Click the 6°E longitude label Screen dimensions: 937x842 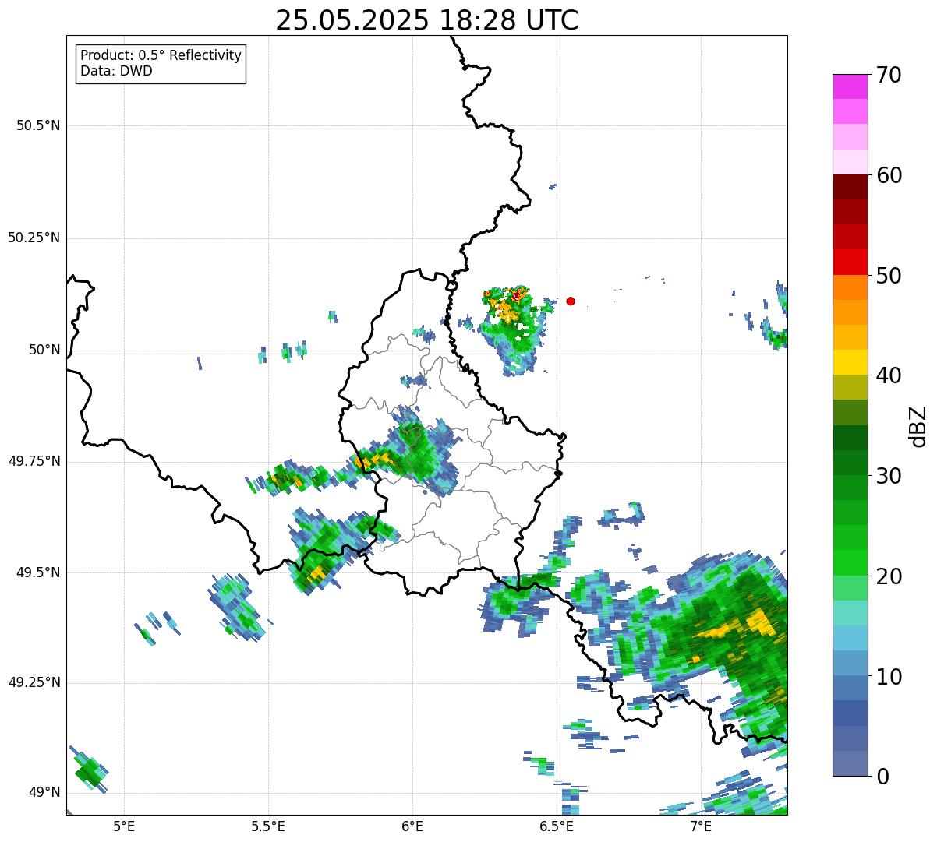pos(412,826)
